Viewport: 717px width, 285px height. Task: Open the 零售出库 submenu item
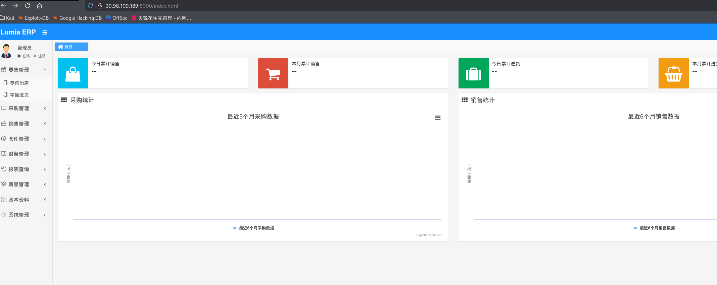click(x=26, y=83)
